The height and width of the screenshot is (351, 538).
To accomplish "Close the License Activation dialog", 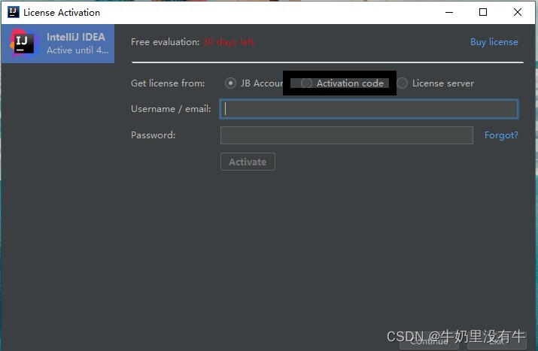I will 518,12.
